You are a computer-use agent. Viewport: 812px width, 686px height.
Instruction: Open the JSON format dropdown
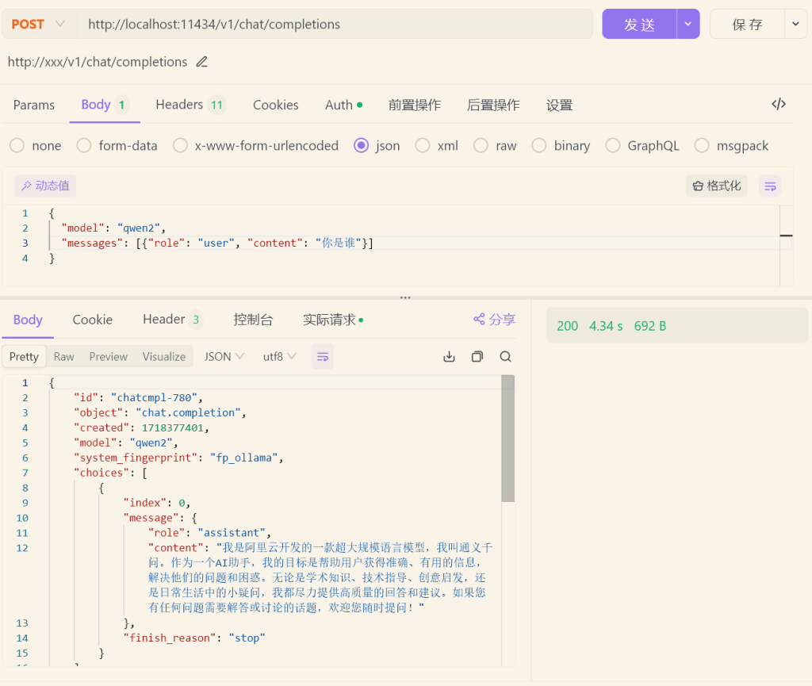[224, 357]
